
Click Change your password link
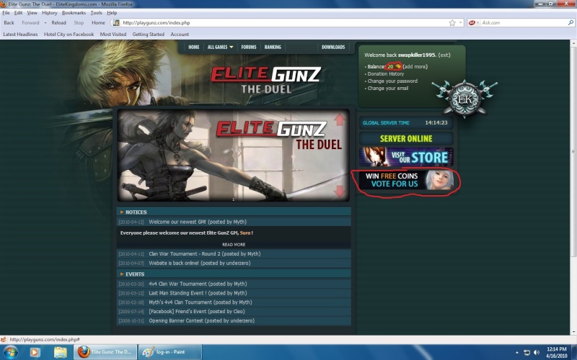coord(392,81)
